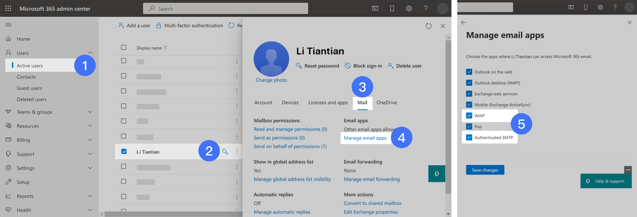
Task: Open Read and manage permissions link
Action: click(291, 129)
